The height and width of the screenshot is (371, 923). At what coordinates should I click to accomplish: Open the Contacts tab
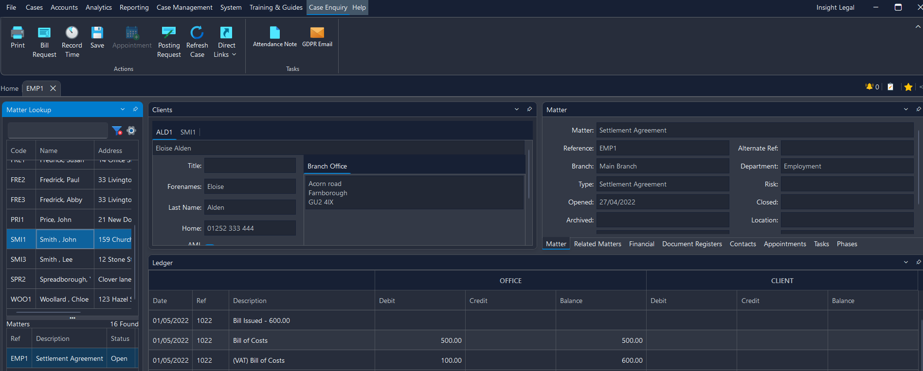tap(742, 244)
